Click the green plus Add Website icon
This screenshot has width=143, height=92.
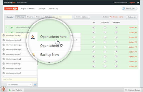(x=10, y=90)
